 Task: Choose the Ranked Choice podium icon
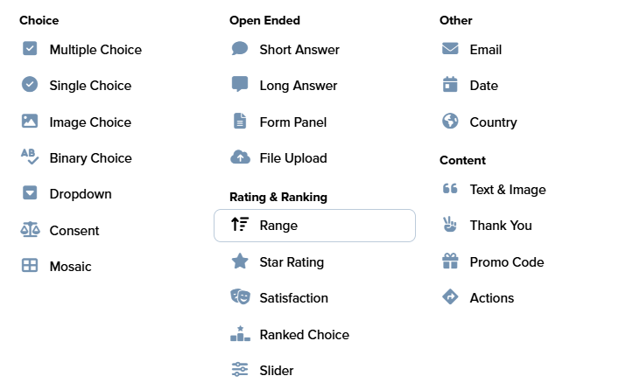(240, 334)
